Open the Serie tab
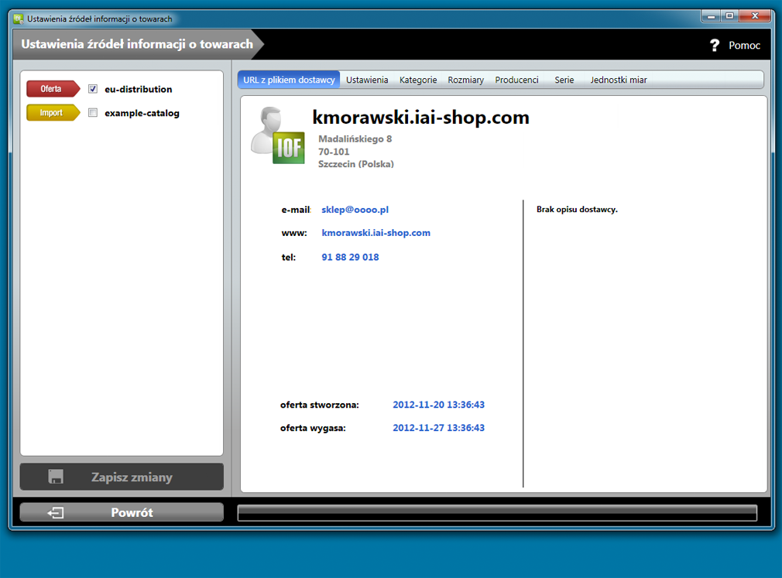Screen dimensions: 782x578 (x=564, y=80)
